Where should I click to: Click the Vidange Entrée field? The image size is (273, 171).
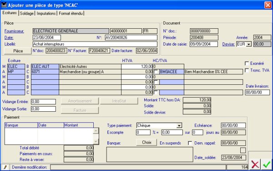(43, 102)
